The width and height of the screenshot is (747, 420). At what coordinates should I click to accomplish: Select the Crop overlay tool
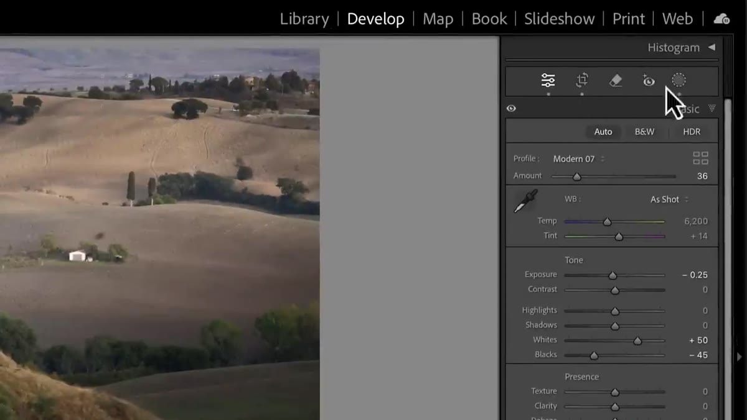pos(582,80)
